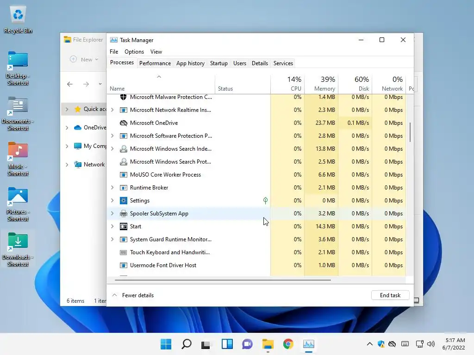Select the Downloads shortcut icon
The width and height of the screenshot is (474, 355).
tap(18, 250)
